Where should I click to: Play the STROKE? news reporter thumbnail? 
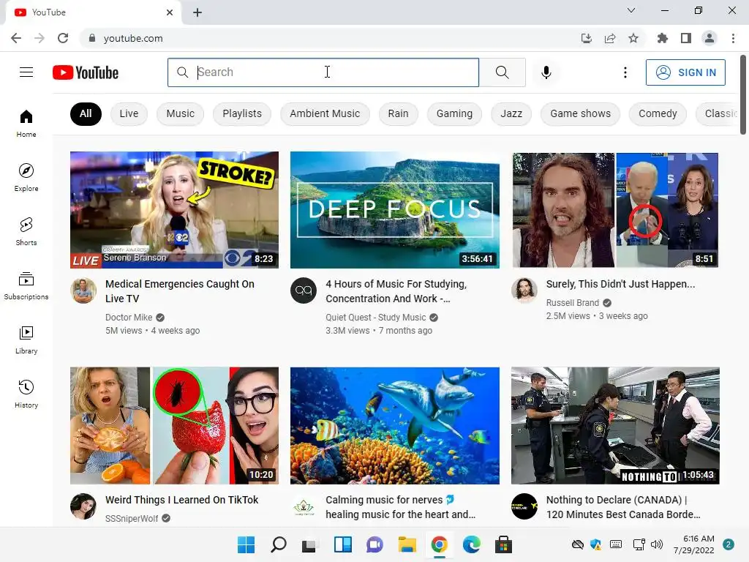(174, 210)
